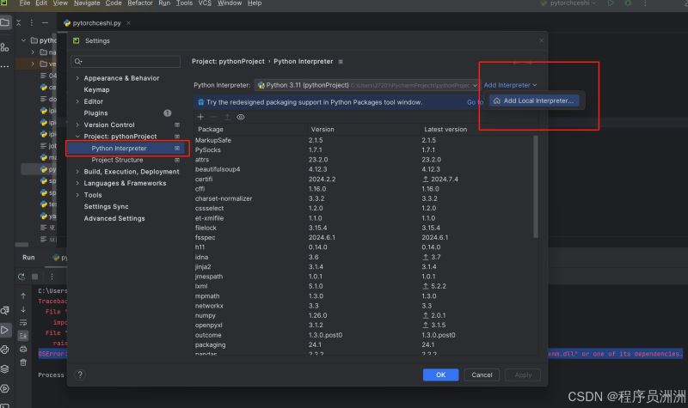Click the Python Console icon in sidebar
This screenshot has height=408, width=688.
[5, 350]
